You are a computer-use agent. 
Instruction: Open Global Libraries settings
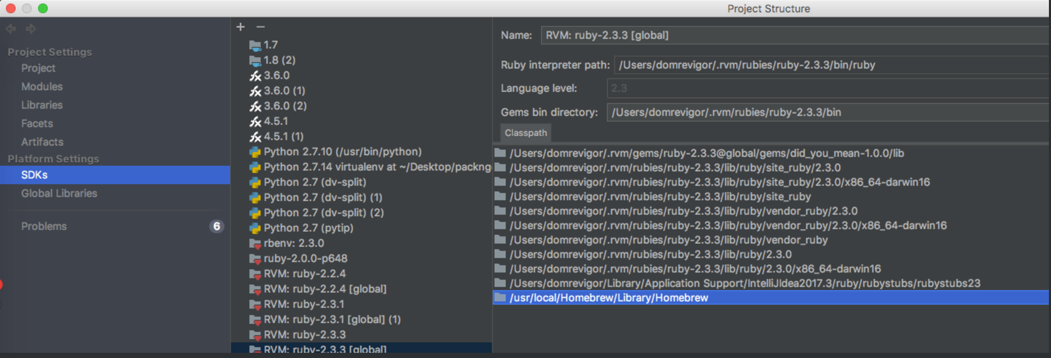click(59, 194)
